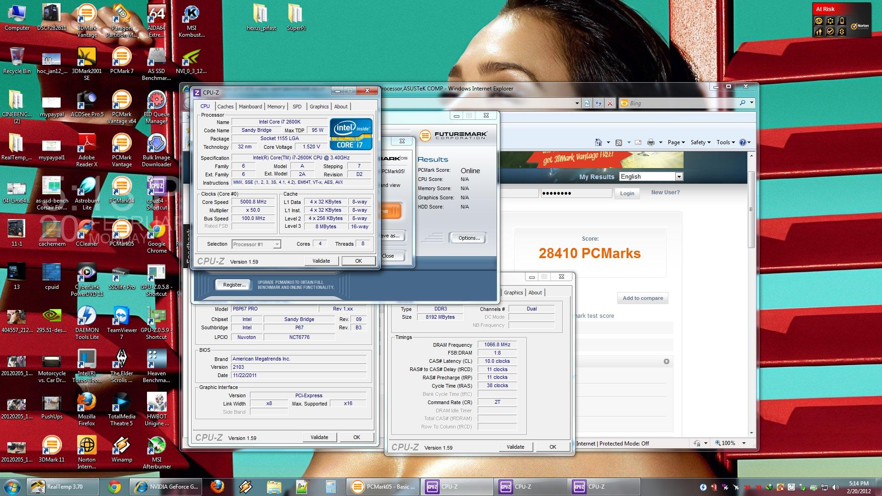Click the IE Refresh button
The width and height of the screenshot is (882, 496).
click(x=599, y=103)
